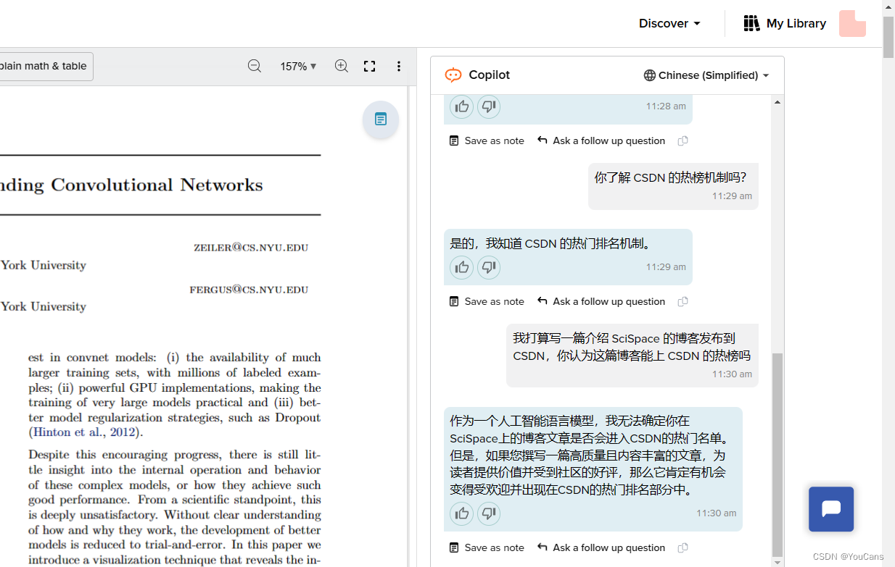Screen dimensions: 895x567
Task: Click the chat panel scrollbar thumb
Action: (x=778, y=454)
